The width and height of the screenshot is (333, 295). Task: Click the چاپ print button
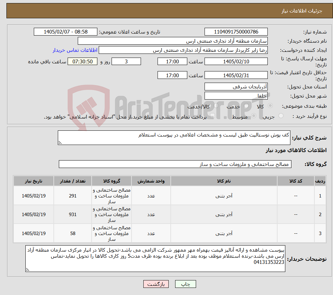[x=185, y=284]
